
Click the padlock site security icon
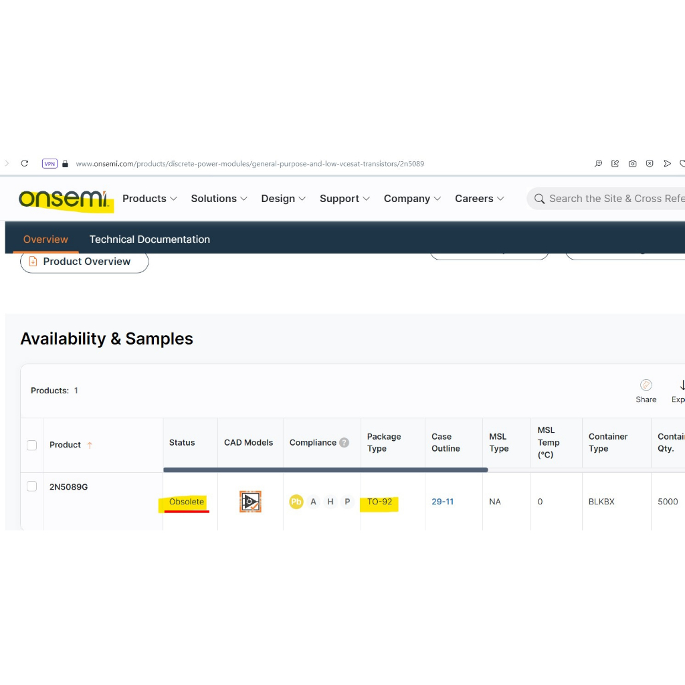point(65,164)
